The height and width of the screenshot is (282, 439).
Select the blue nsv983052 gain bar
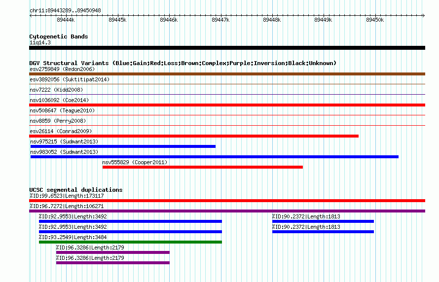click(x=215, y=157)
